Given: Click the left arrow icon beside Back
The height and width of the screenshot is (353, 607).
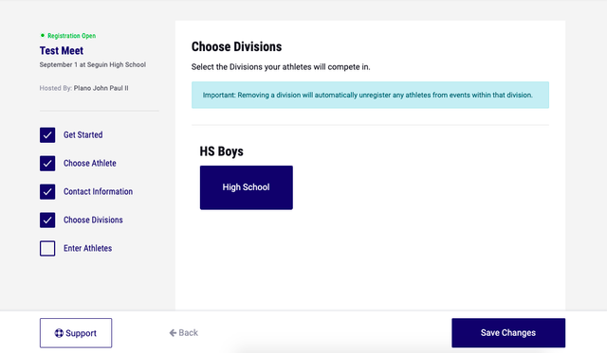Looking at the screenshot, I should (x=173, y=332).
